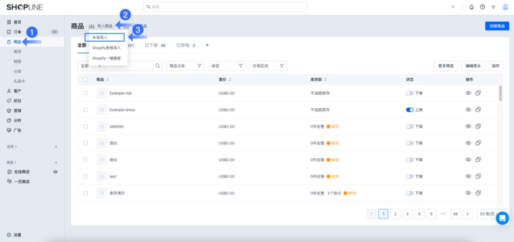514x242 pixels.
Task: Click the search magnifier button in product filter
Action: click(x=158, y=66)
